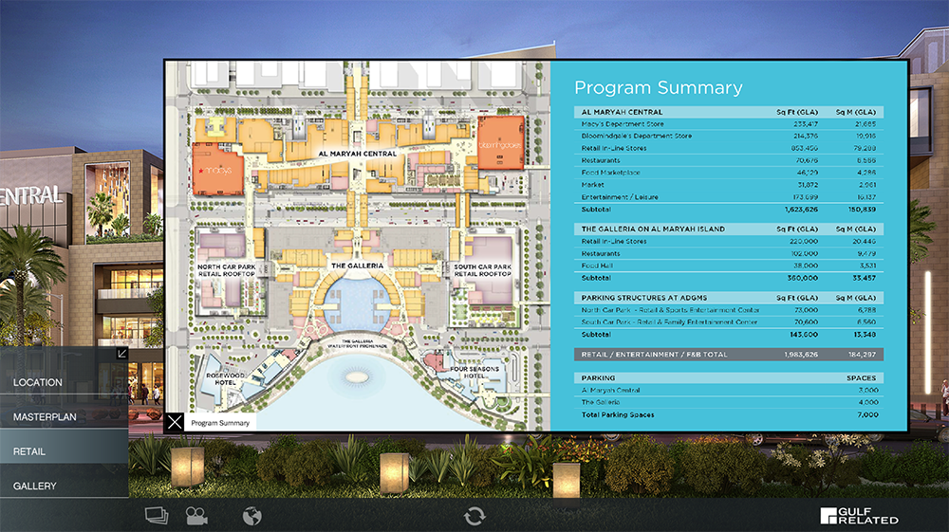Click the Bloomingdale's Department Store row
949x532 pixels.
[x=729, y=136]
